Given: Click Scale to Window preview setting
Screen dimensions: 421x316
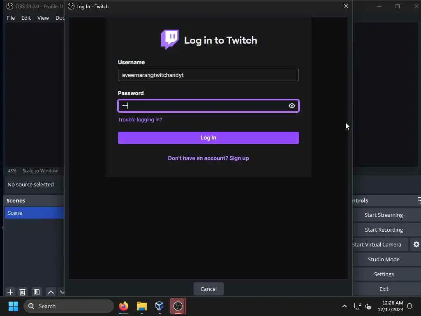Looking at the screenshot, I should (x=40, y=171).
